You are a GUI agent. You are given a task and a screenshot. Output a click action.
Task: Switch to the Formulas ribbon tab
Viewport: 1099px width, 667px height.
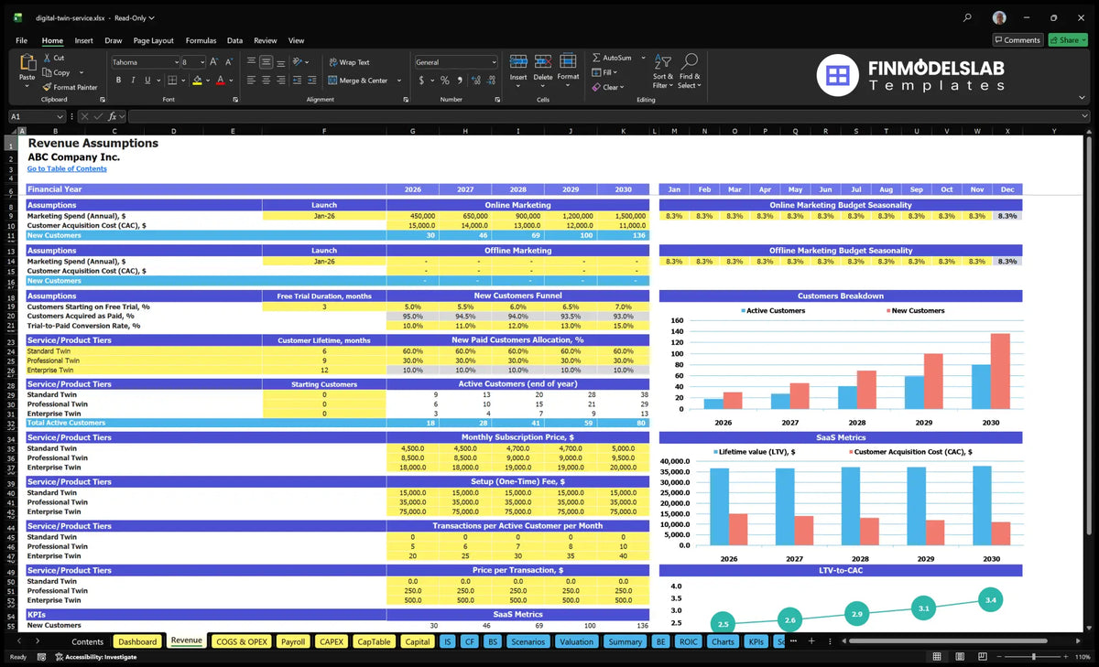(201, 40)
